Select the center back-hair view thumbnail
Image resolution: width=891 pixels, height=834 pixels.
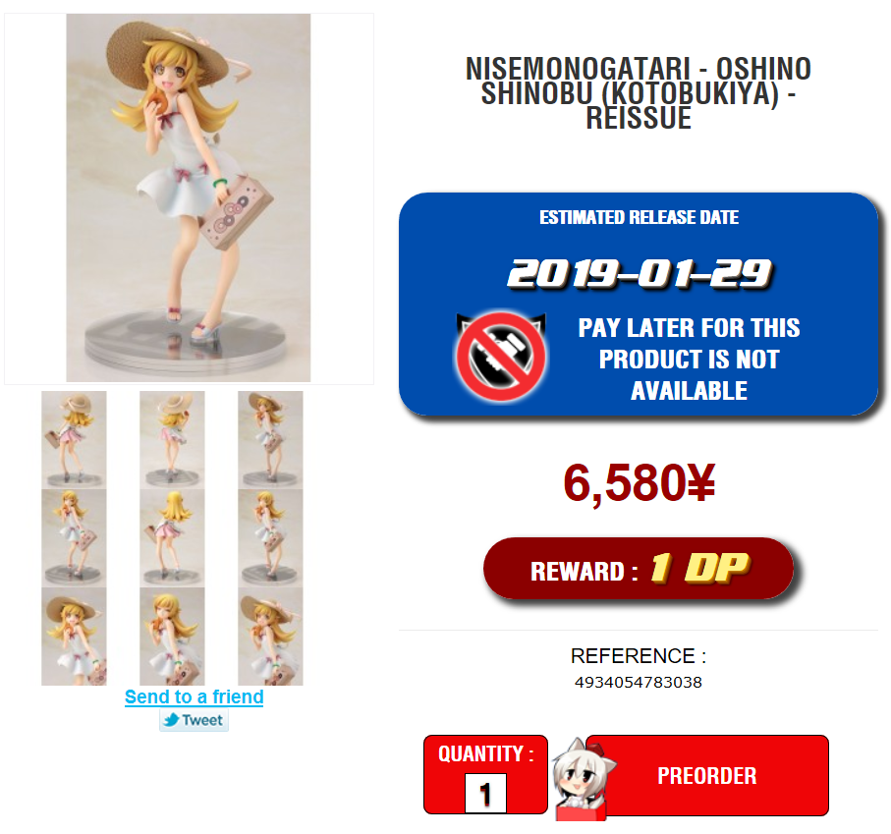coord(172,538)
